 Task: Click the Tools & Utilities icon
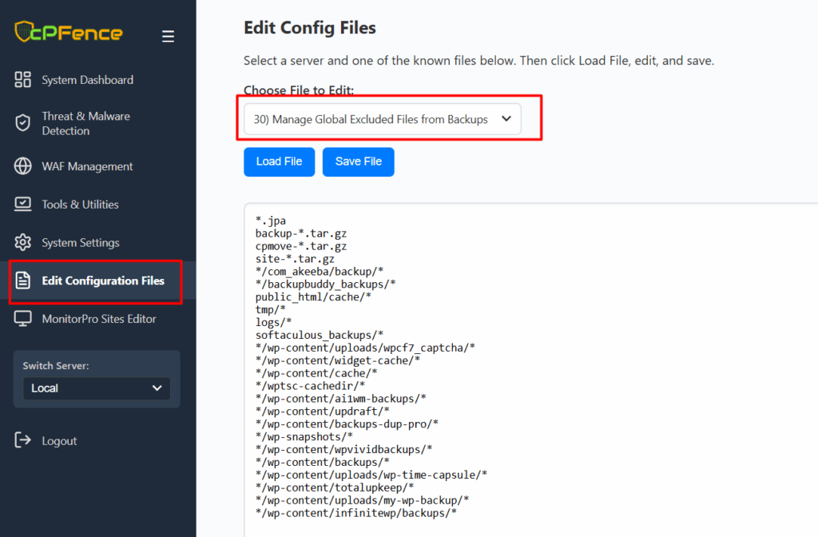coord(23,205)
